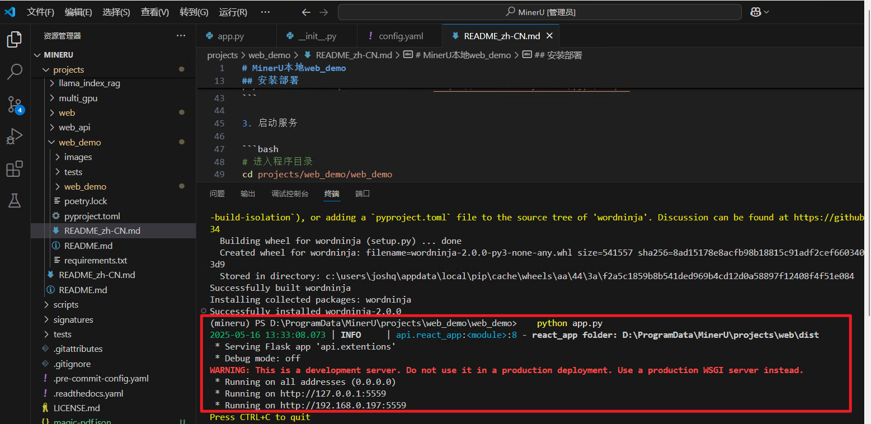Open the 选择(S) menu
The width and height of the screenshot is (871, 424).
[116, 12]
